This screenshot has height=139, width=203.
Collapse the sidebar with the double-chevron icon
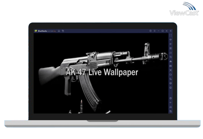click(171, 31)
